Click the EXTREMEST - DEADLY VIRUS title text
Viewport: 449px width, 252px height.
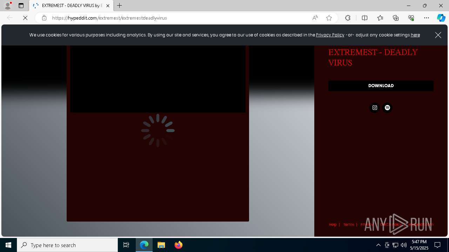373,57
